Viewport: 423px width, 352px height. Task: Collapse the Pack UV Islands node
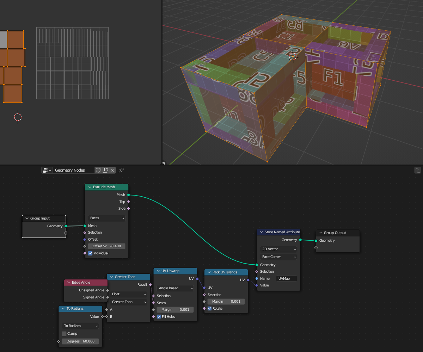(209, 272)
